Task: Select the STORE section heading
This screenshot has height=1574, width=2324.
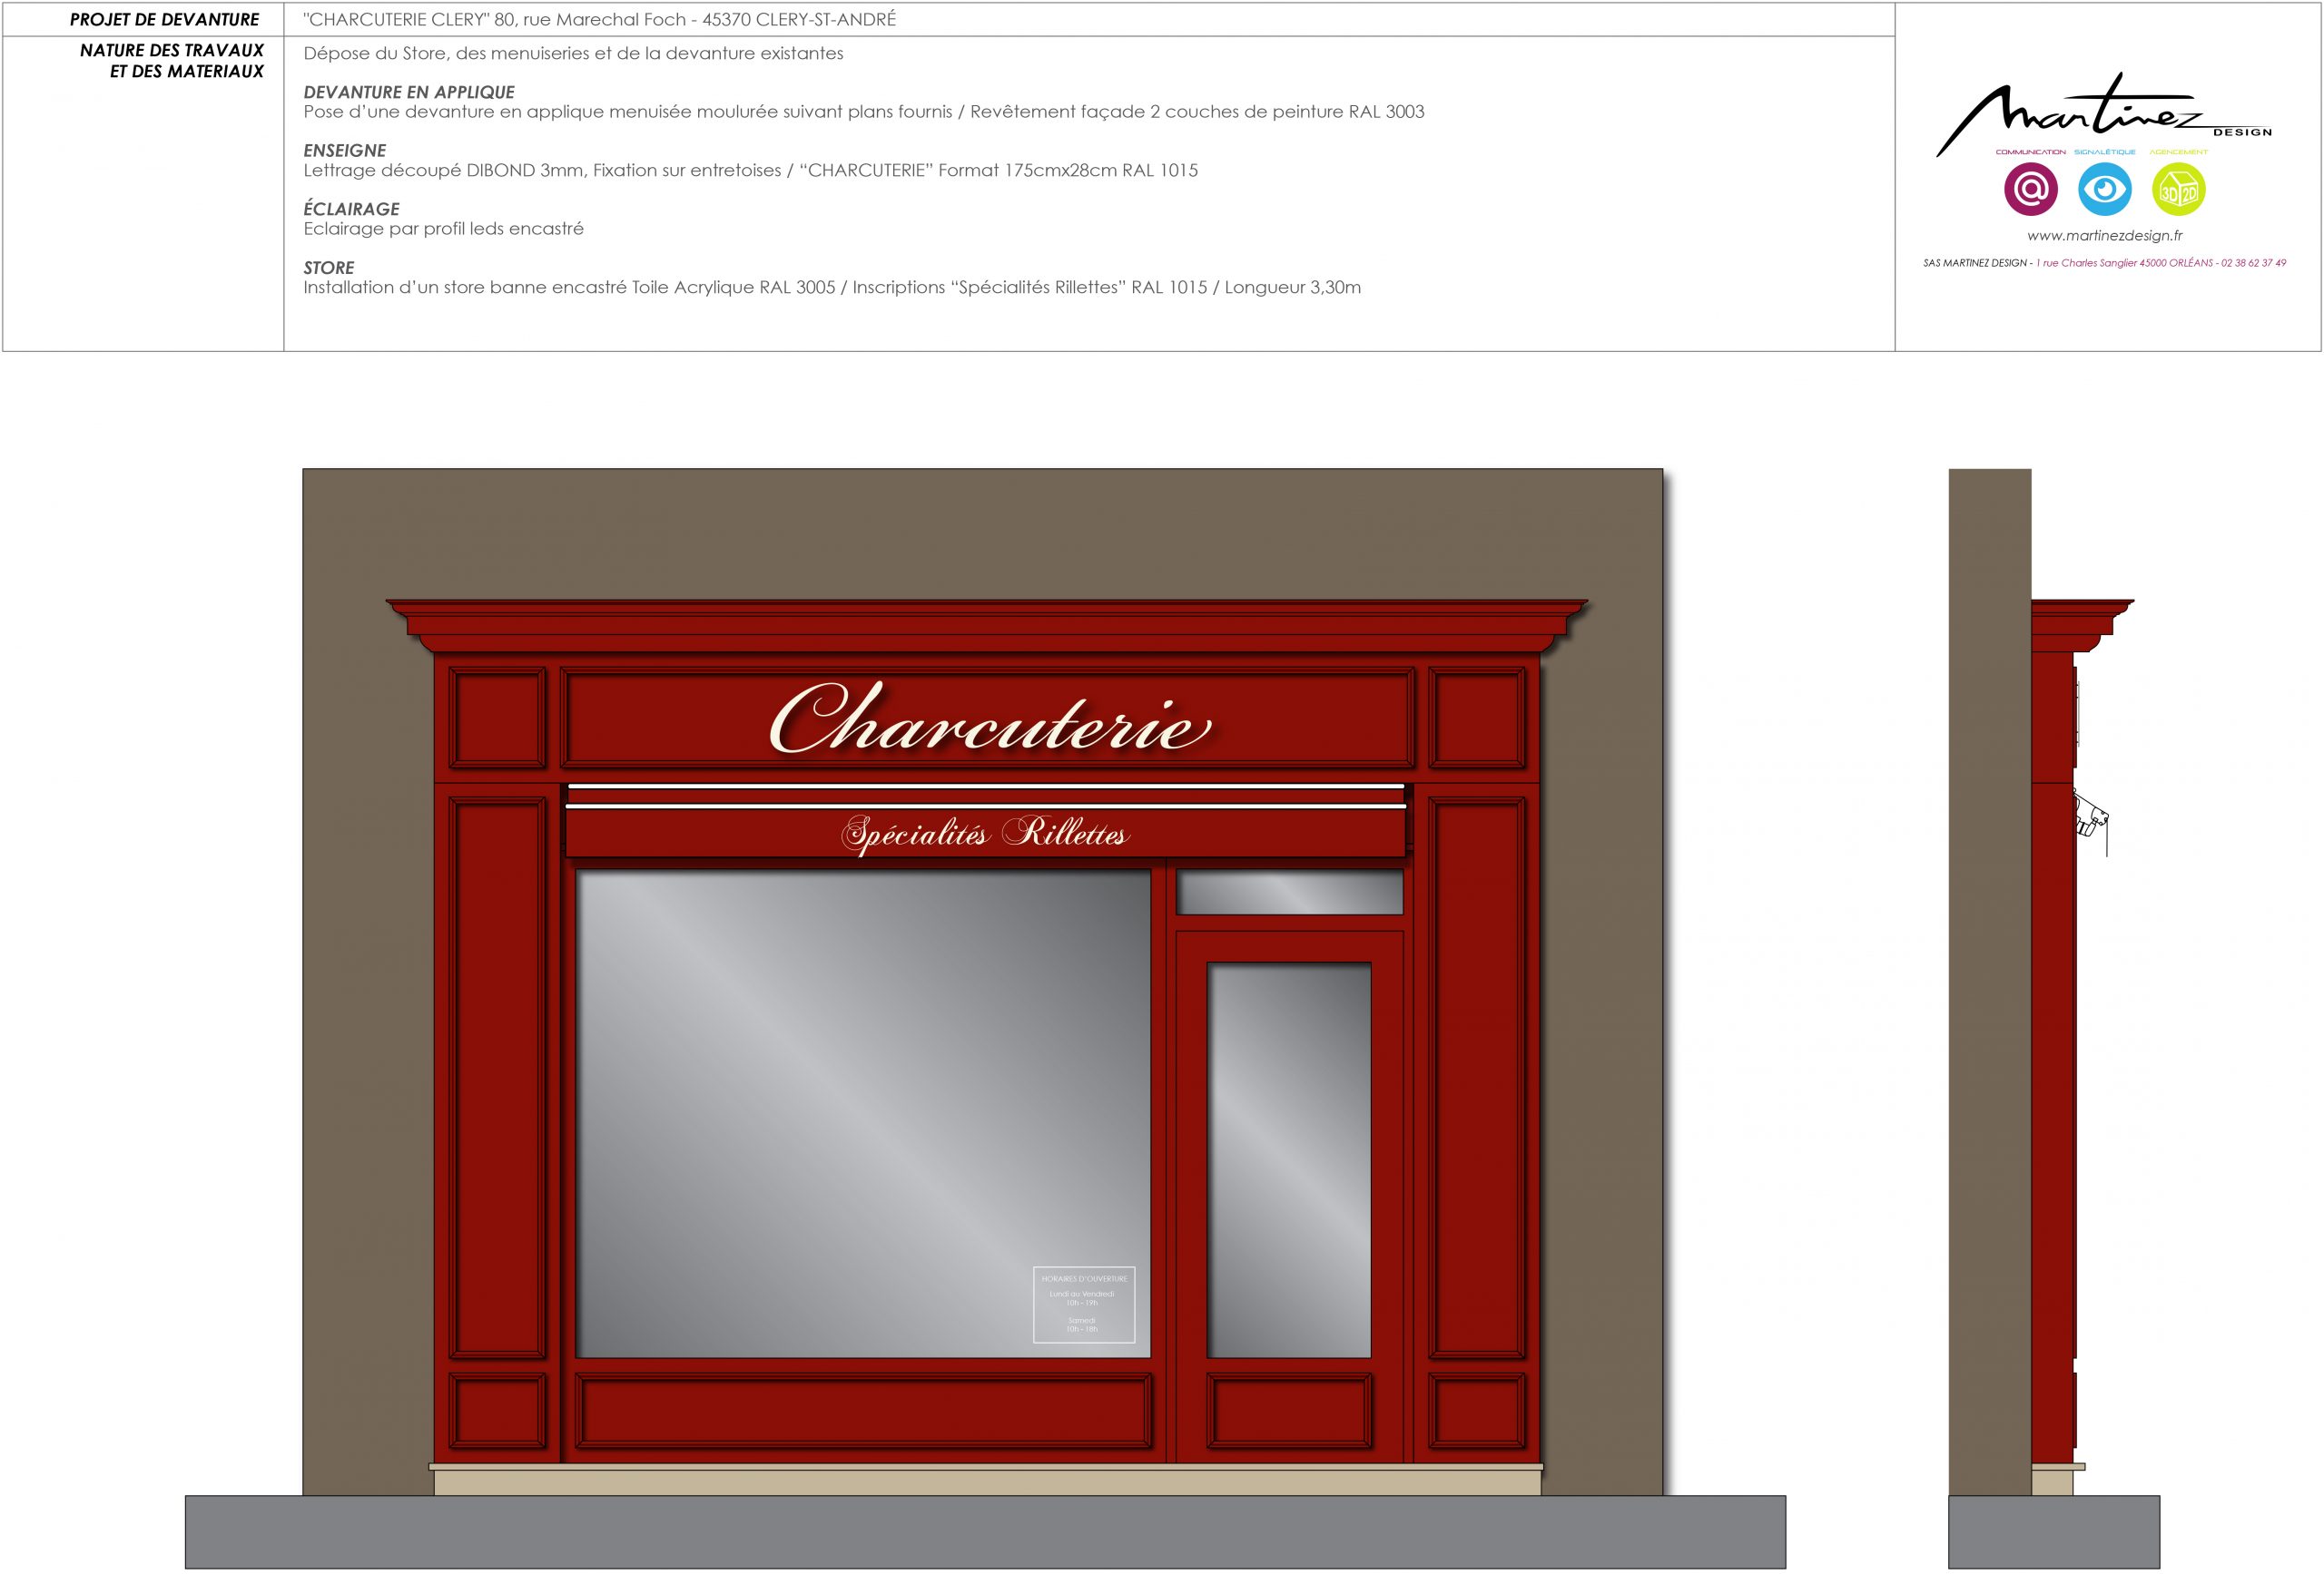Action: tap(328, 268)
